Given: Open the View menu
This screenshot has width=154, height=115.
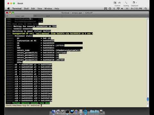Looking at the screenshot, I should [x=40, y=9].
